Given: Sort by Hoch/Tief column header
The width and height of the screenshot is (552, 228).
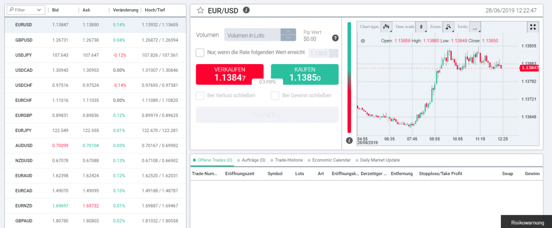Looking at the screenshot, I should click(x=155, y=10).
